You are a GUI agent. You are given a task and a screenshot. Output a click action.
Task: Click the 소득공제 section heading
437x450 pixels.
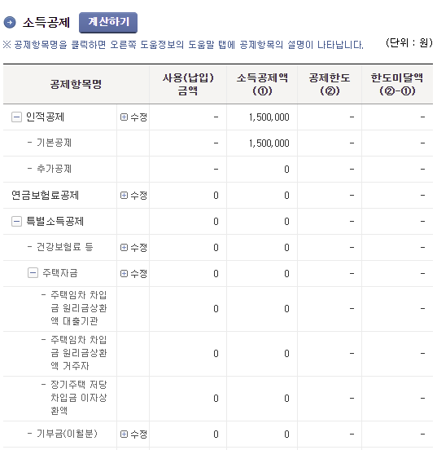click(x=46, y=22)
